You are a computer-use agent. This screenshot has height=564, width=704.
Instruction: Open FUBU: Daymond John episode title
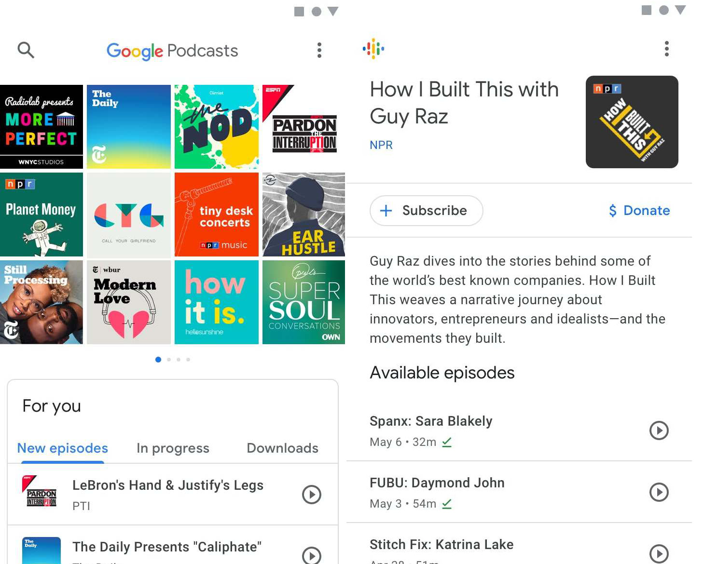[x=437, y=483]
